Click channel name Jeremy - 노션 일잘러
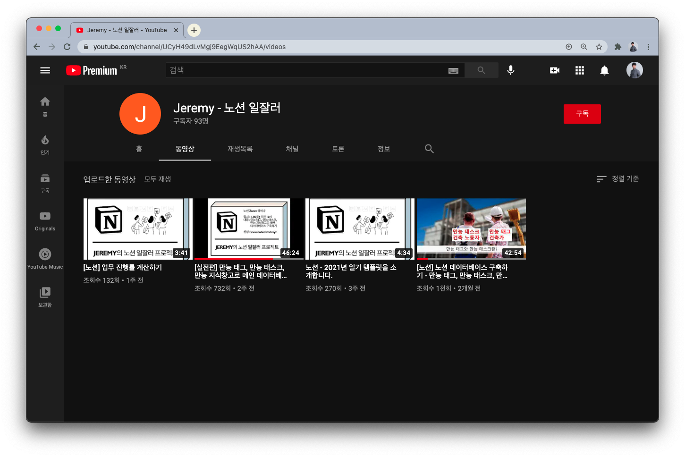 [227, 108]
